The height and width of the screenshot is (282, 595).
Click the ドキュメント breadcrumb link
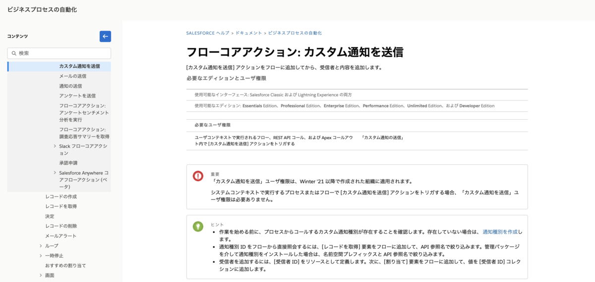[249, 33]
